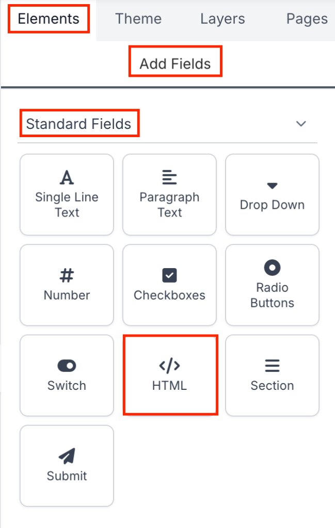335x528 pixels.
Task: Add the Submit button field
Action: (67, 466)
